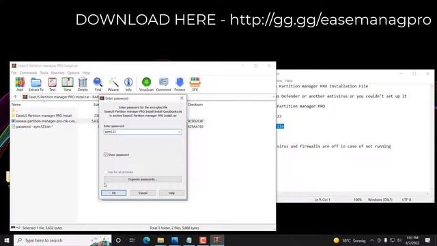Expand the archive path bar dropdown
The height and width of the screenshot is (246, 437).
coord(273,97)
